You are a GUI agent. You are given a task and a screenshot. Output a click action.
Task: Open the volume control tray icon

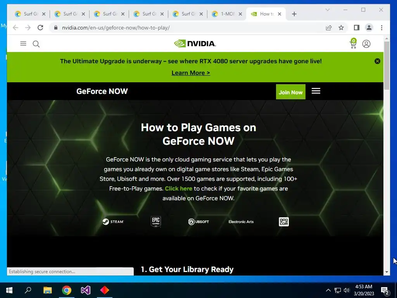click(347, 290)
